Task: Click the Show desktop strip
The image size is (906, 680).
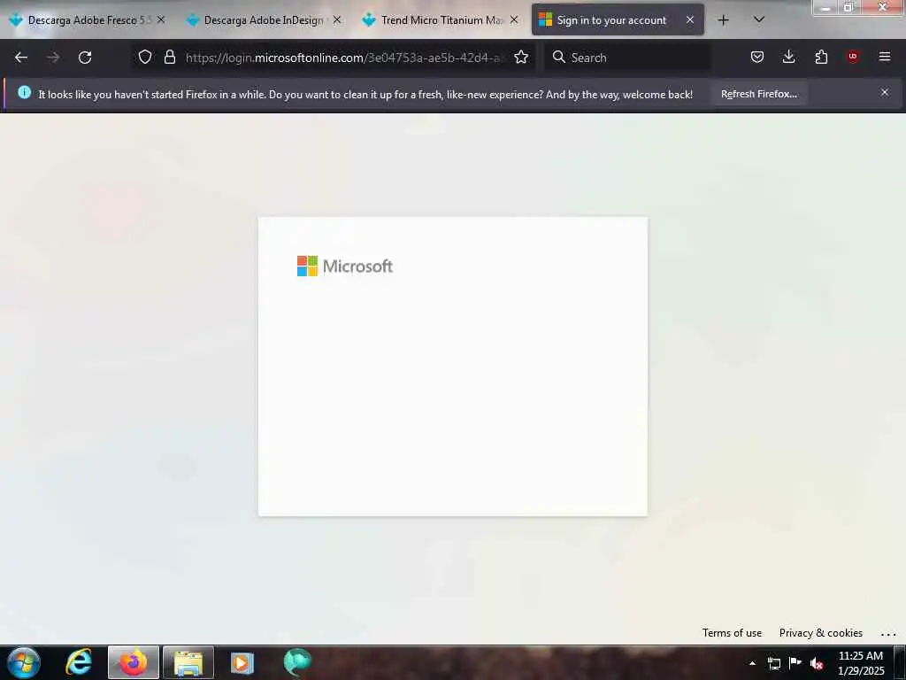Action: (900, 662)
